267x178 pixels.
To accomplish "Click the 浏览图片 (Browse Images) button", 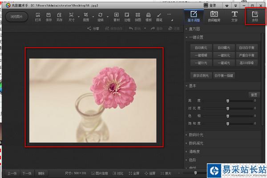I will [x=17, y=17].
